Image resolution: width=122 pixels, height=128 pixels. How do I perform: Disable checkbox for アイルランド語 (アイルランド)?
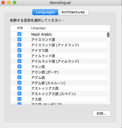19,61
